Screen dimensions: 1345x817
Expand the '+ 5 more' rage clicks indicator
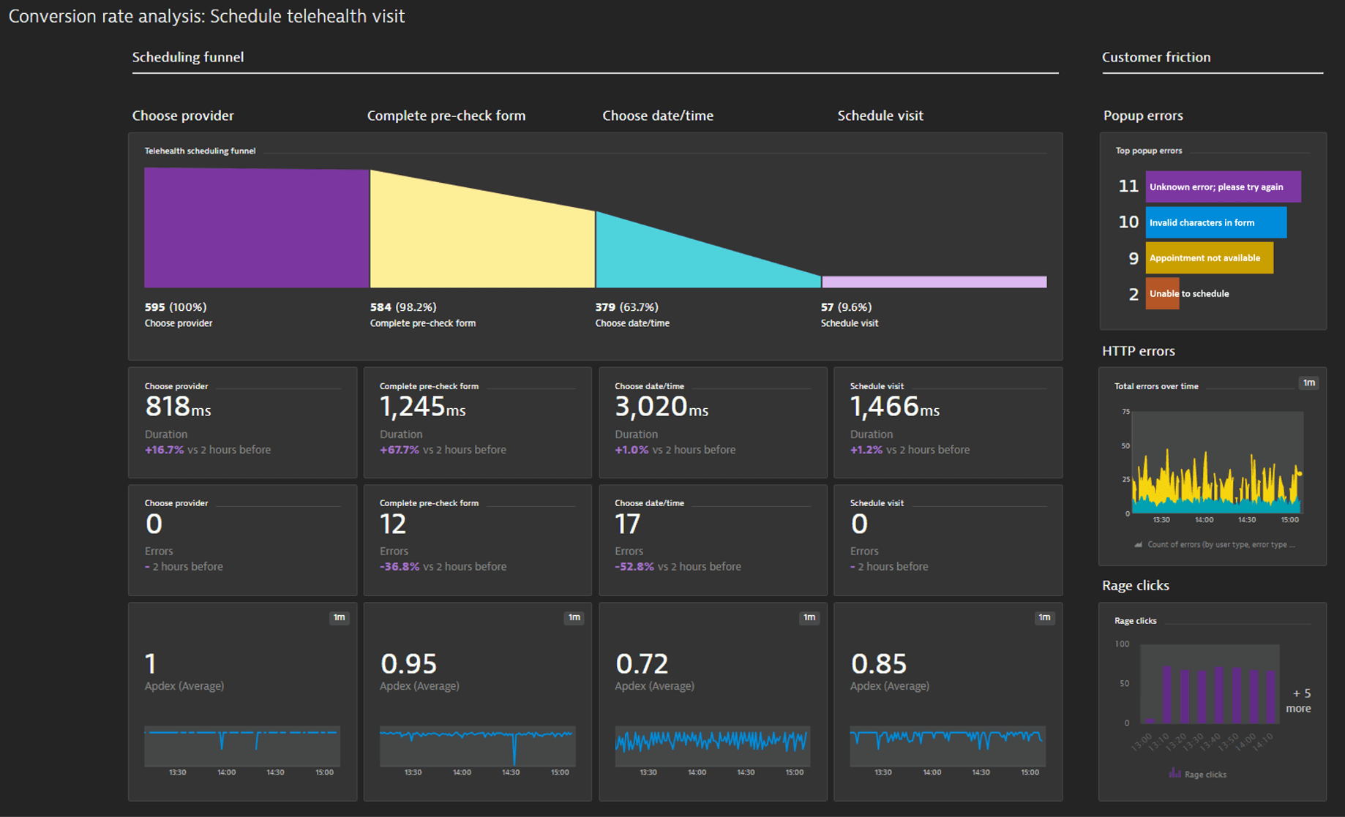pyautogui.click(x=1300, y=701)
